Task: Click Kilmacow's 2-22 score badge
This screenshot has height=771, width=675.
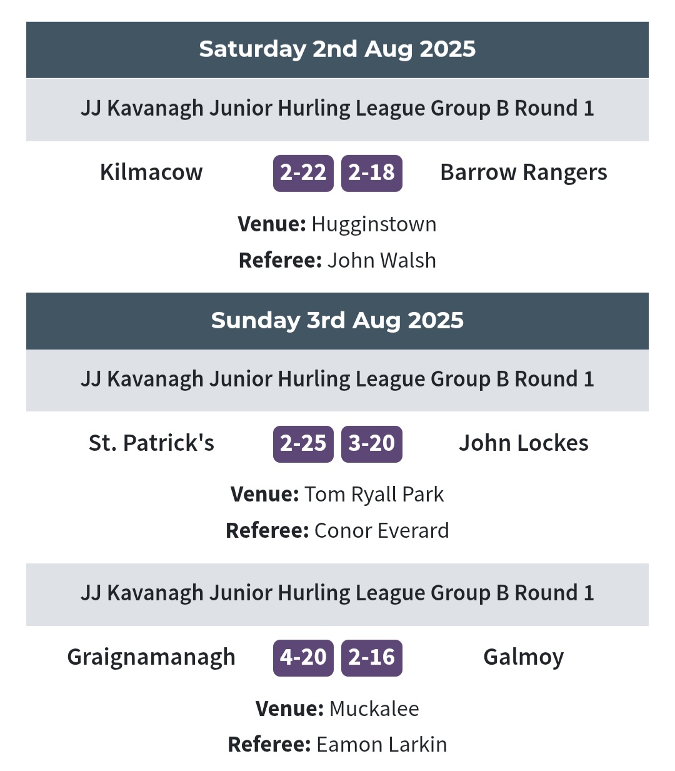Action: pos(303,173)
